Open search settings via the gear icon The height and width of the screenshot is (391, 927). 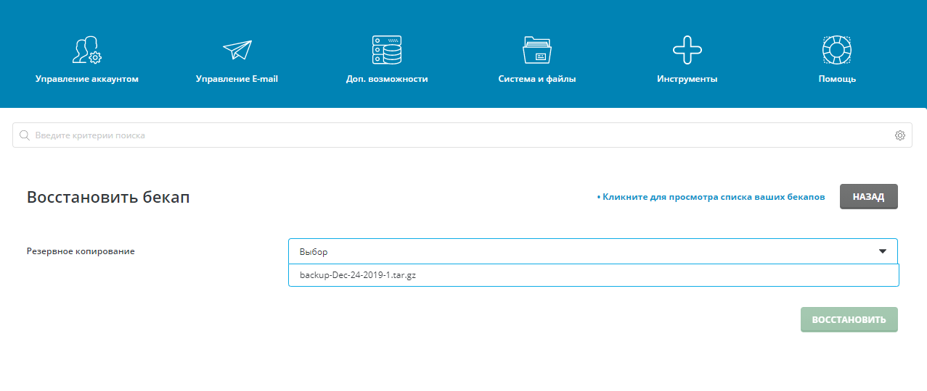click(x=900, y=135)
